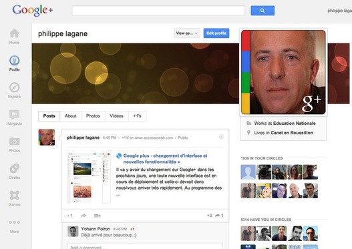This screenshot has height=249, width=352.
Task: Show More sidebar options
Action: coord(15,226)
